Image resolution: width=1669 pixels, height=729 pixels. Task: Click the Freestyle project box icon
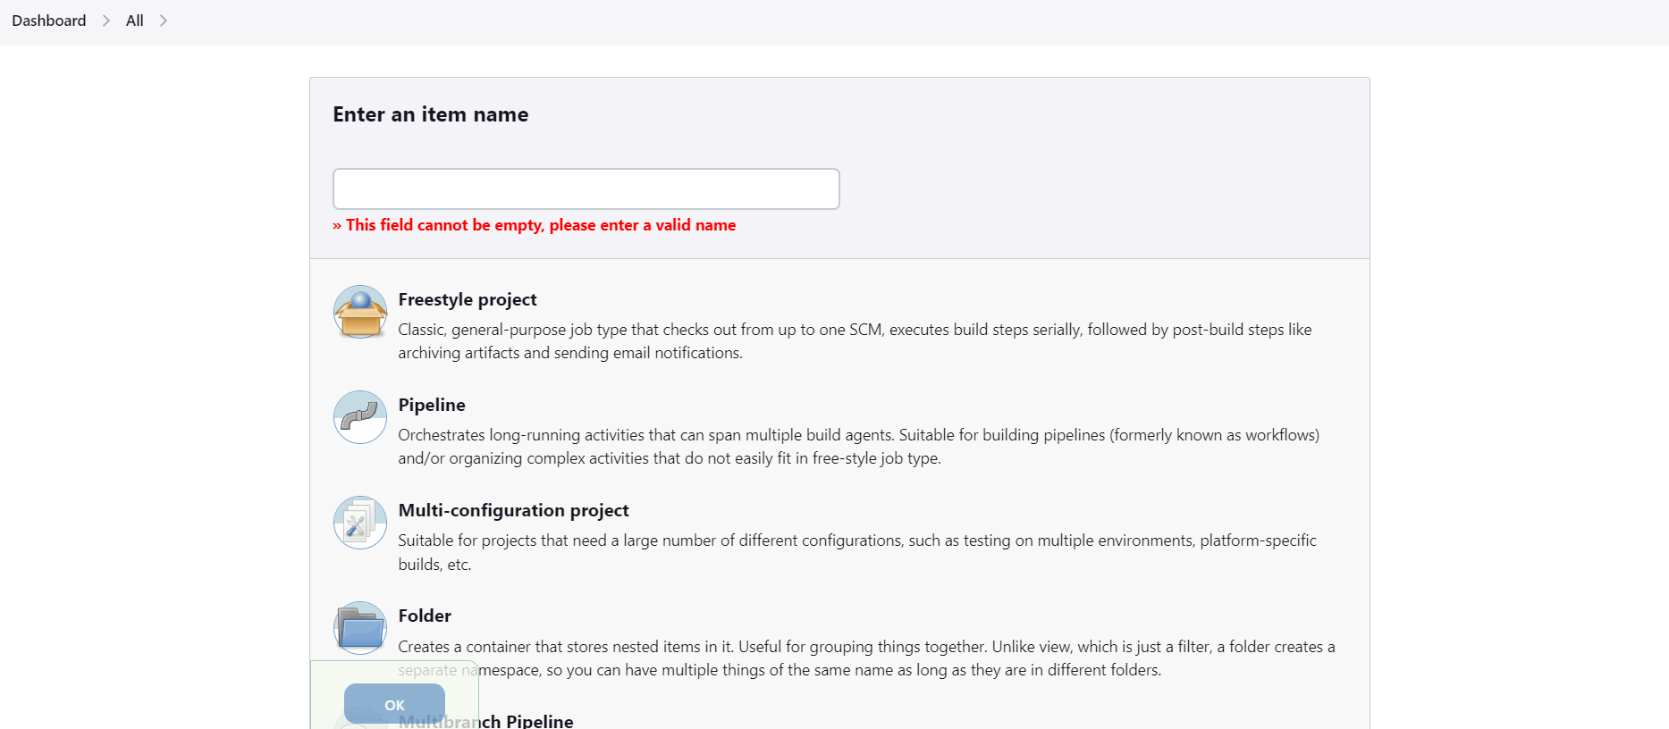[360, 312]
